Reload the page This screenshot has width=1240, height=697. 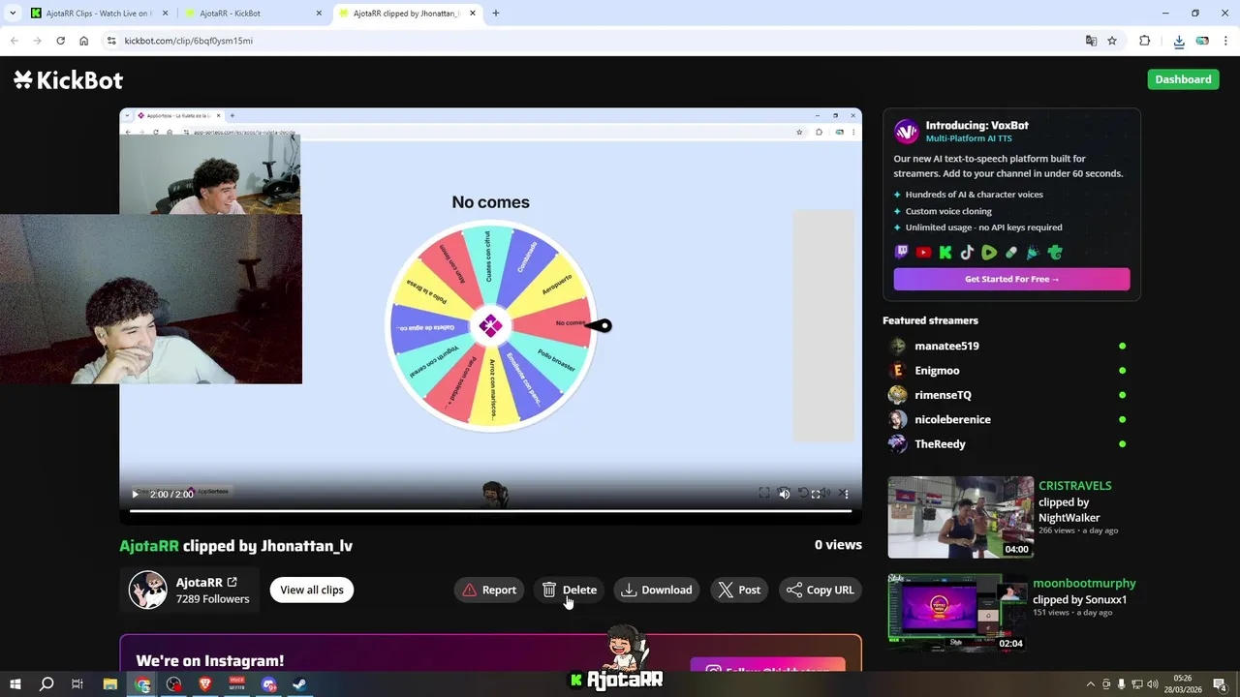(x=60, y=41)
